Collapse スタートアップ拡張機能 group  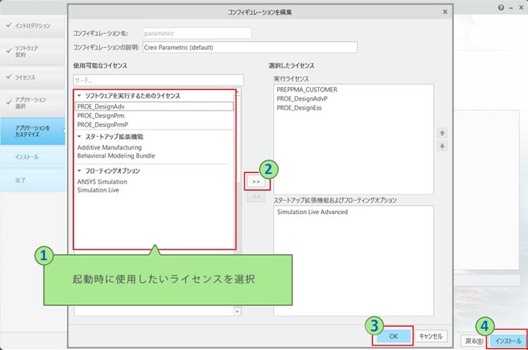[80, 137]
